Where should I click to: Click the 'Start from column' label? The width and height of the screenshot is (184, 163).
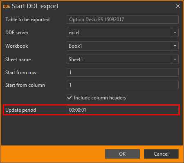coord(25,85)
